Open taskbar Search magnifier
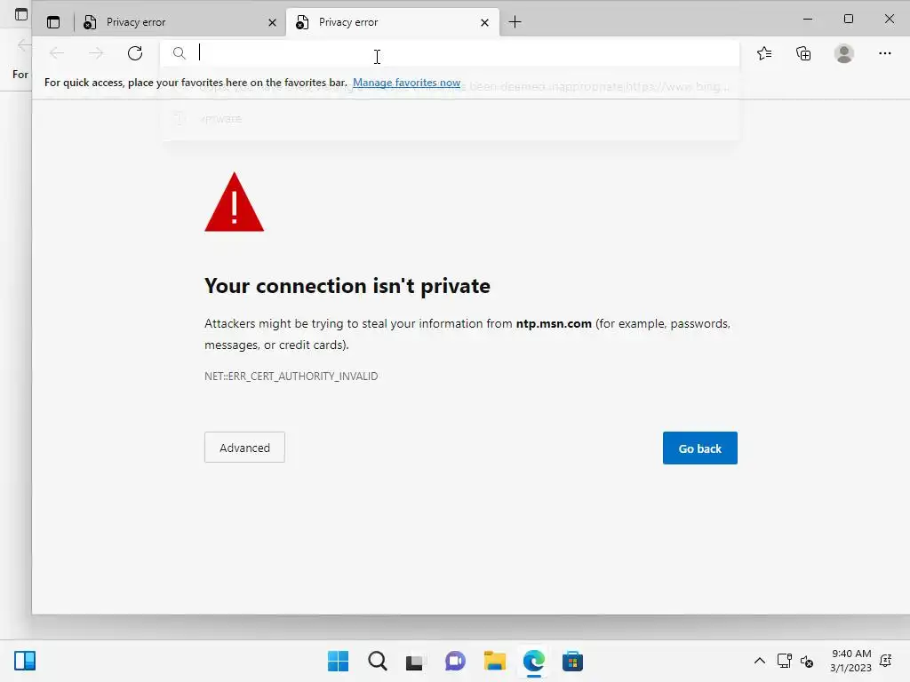This screenshot has height=682, width=910. [377, 661]
